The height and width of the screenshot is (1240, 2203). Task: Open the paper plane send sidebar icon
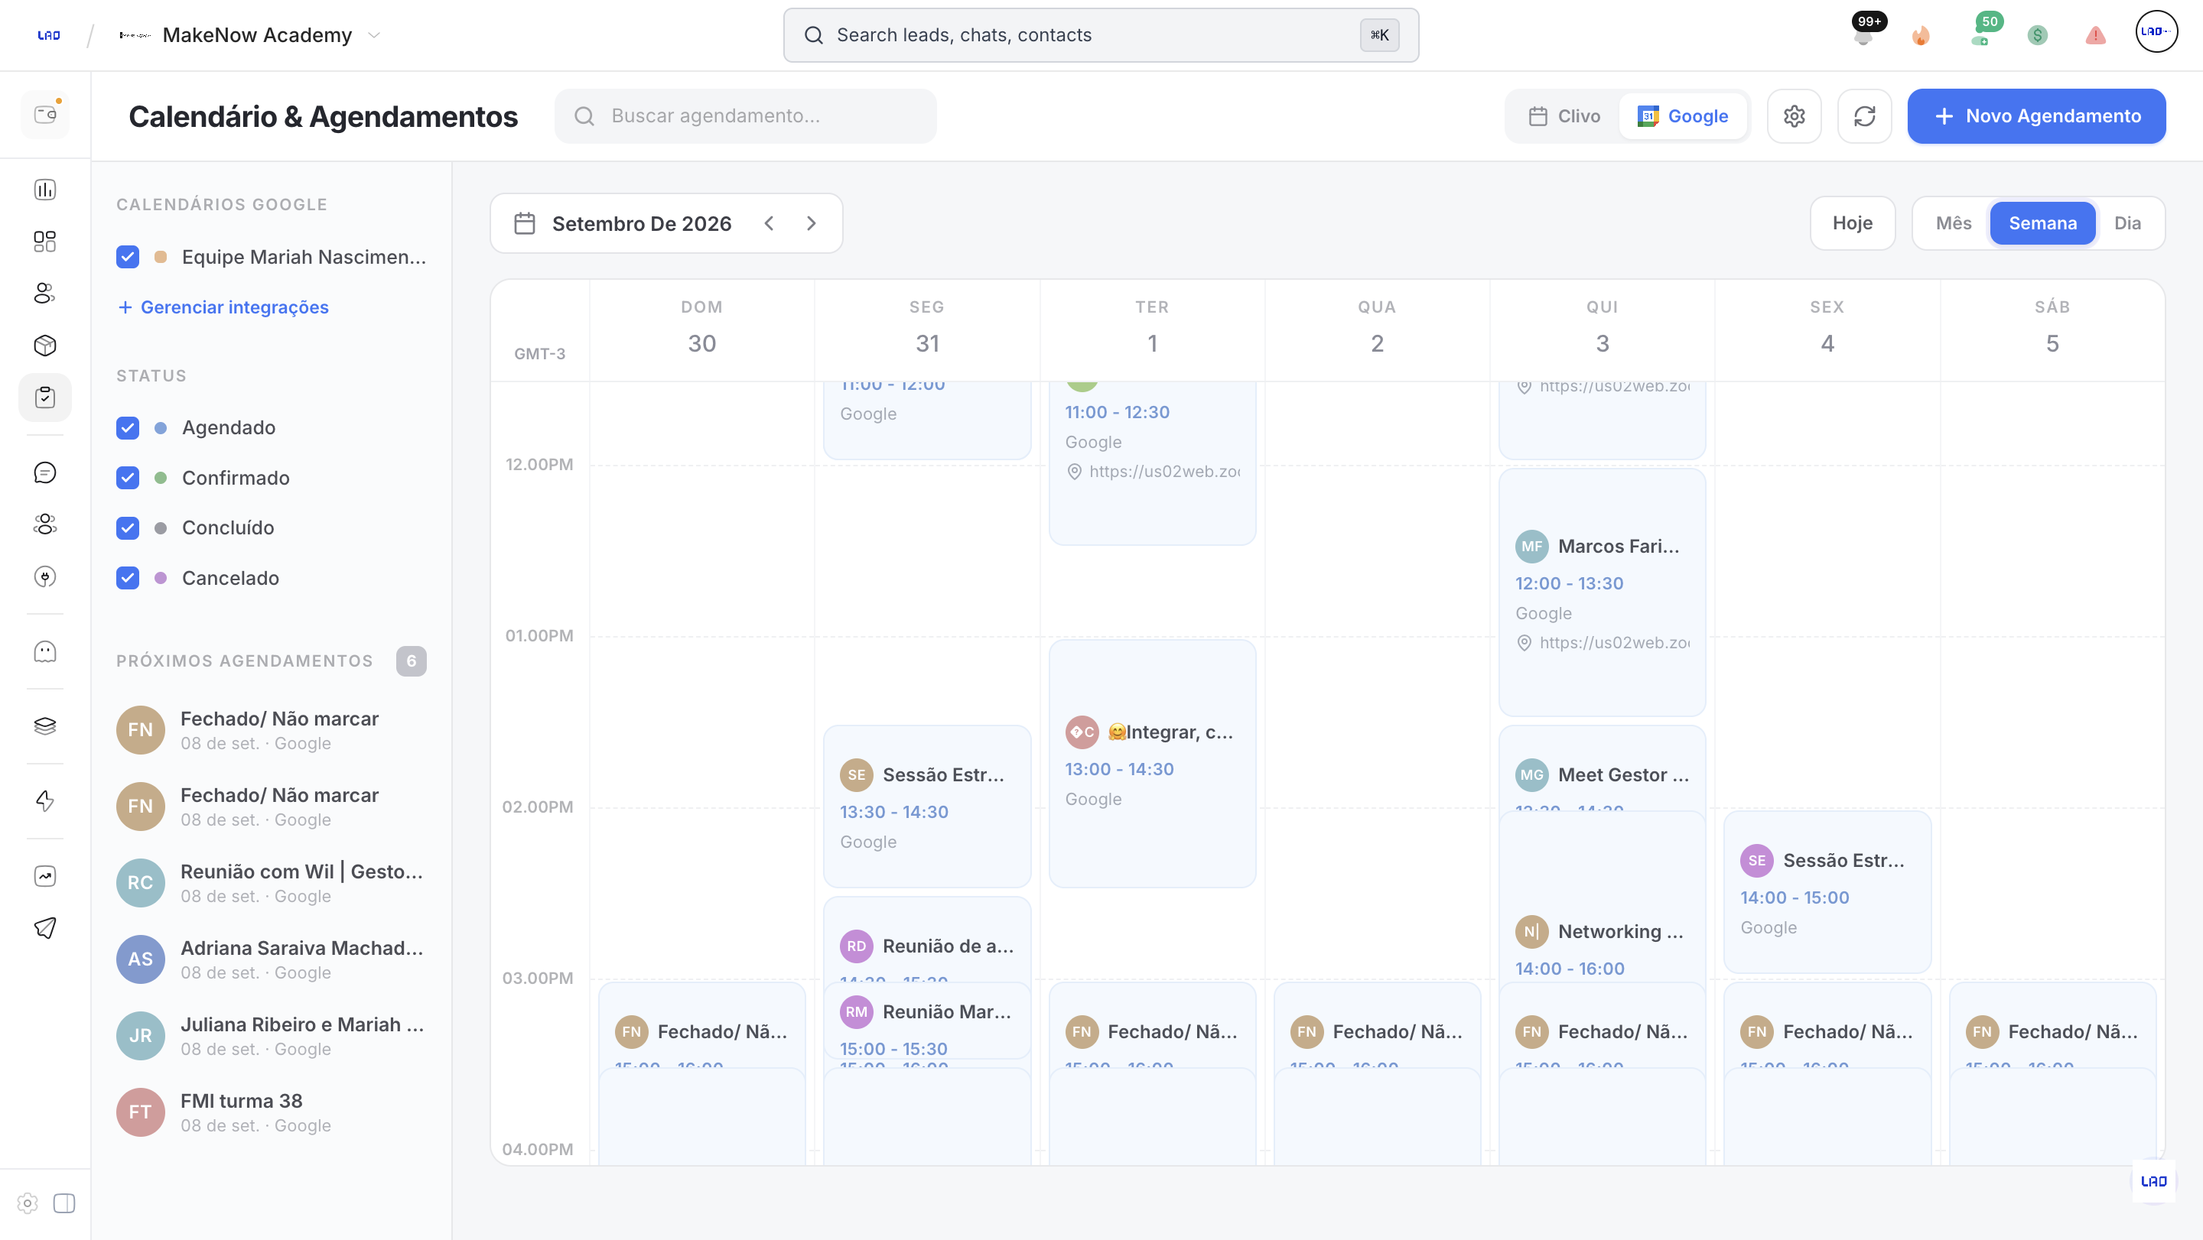pyautogui.click(x=45, y=928)
